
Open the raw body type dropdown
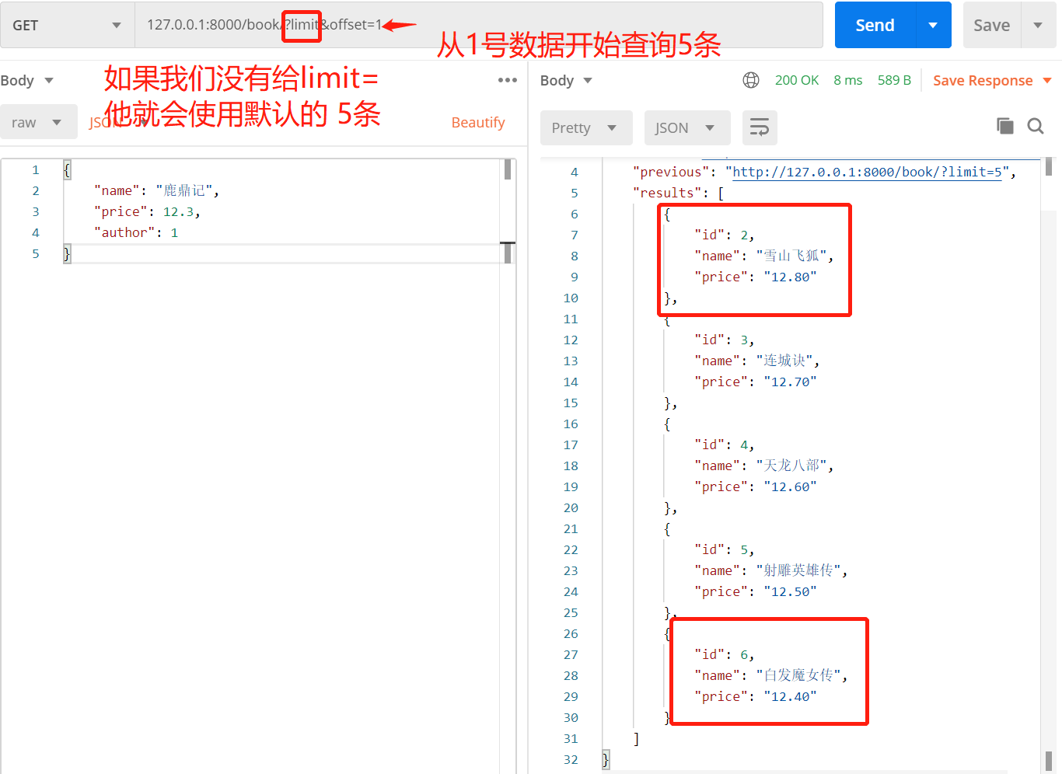[x=37, y=122]
